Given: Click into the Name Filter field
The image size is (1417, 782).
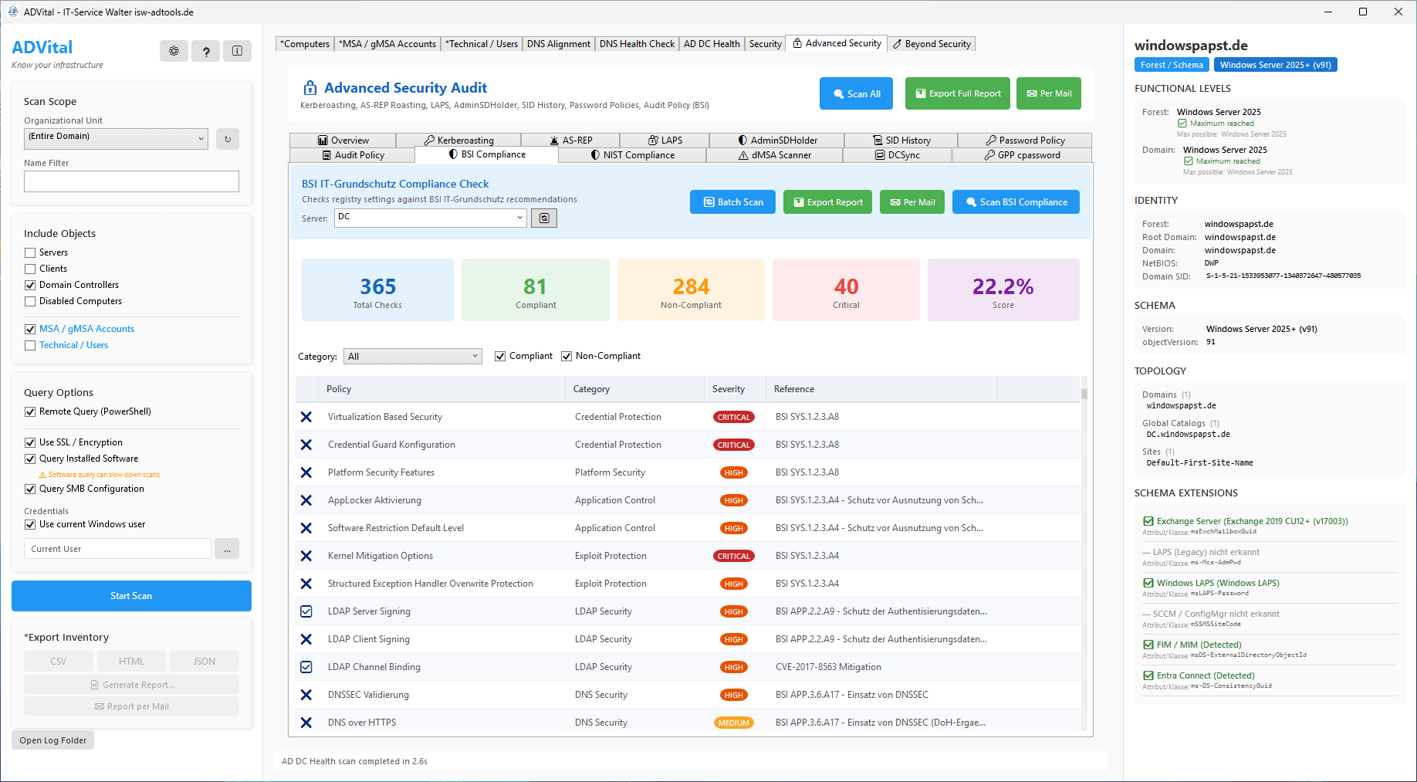Looking at the screenshot, I should [x=131, y=181].
